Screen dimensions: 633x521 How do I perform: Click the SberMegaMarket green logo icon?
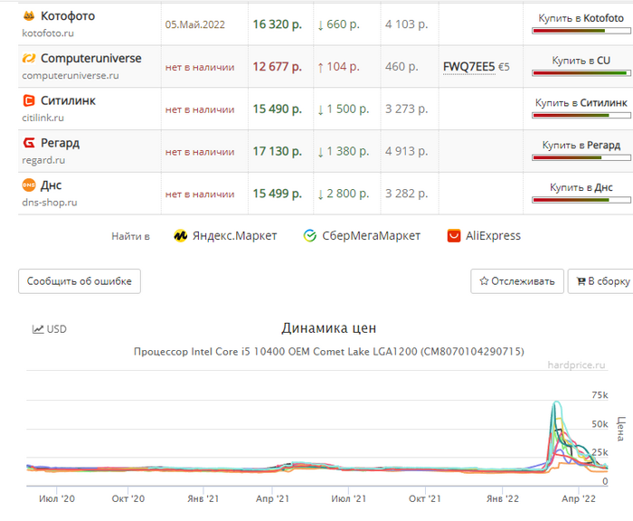[x=309, y=235]
